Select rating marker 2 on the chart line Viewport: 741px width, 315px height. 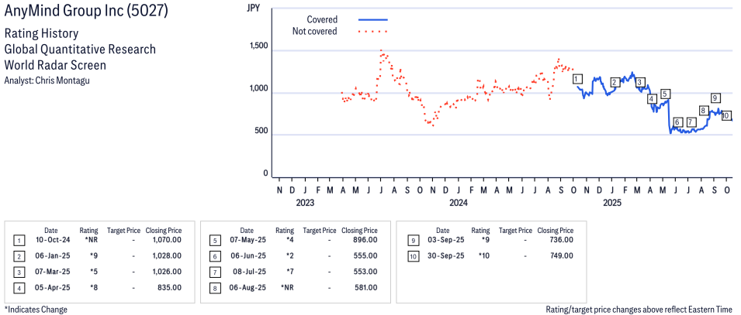pos(615,82)
